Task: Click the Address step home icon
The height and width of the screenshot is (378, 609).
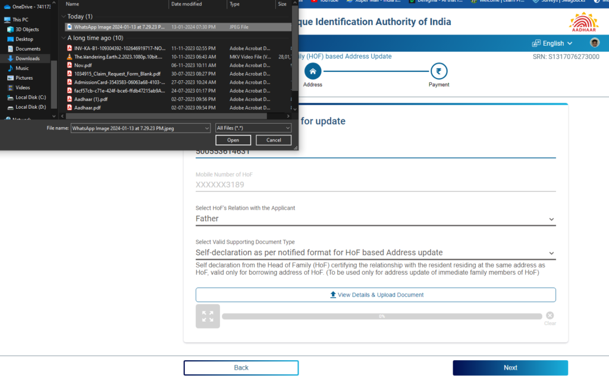Action: [313, 71]
